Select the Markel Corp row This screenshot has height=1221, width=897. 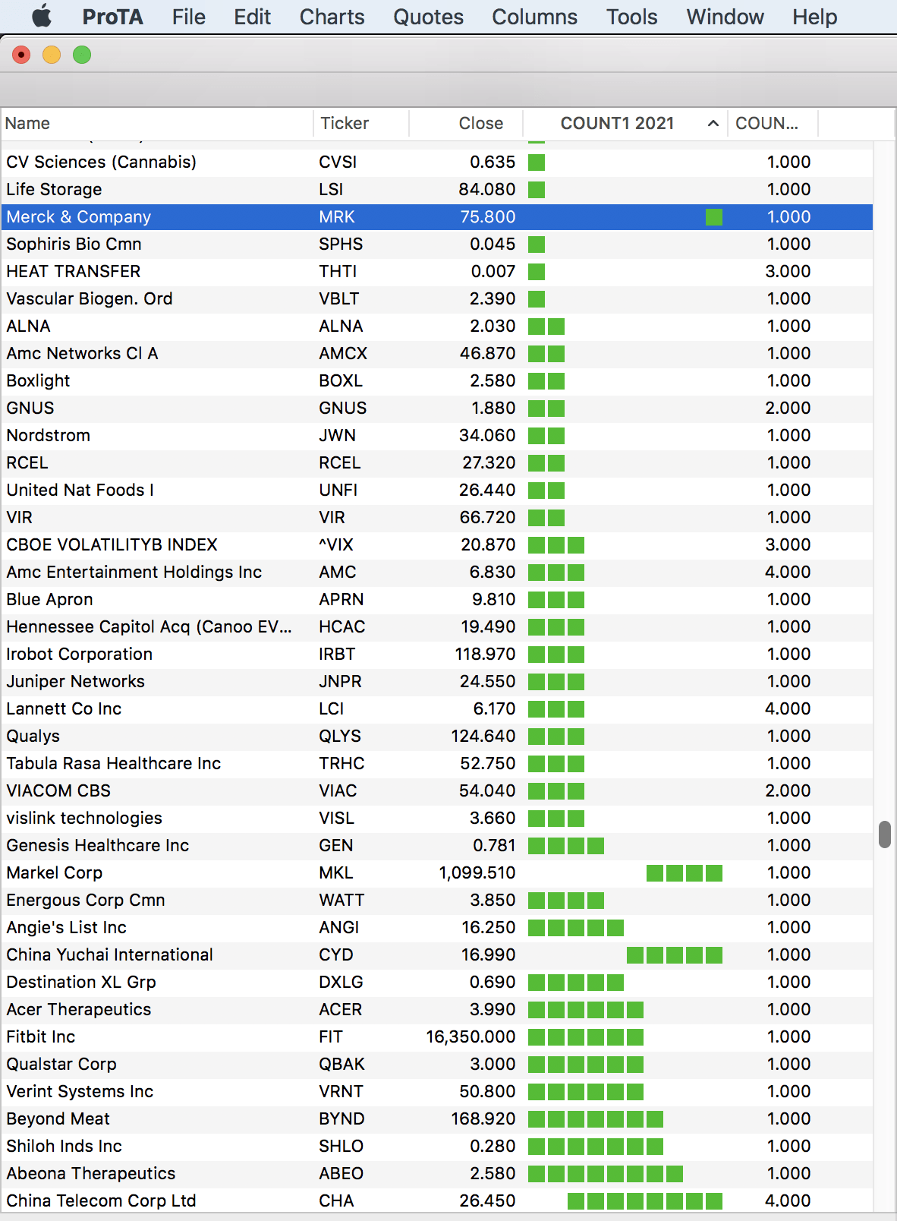[x=436, y=872]
